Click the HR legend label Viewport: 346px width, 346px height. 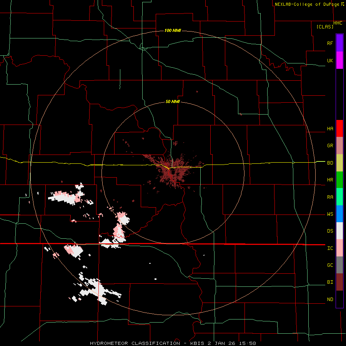[330, 180]
